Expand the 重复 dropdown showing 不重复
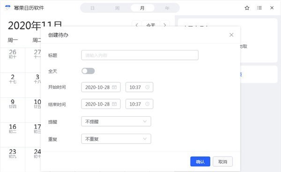 [116, 139]
